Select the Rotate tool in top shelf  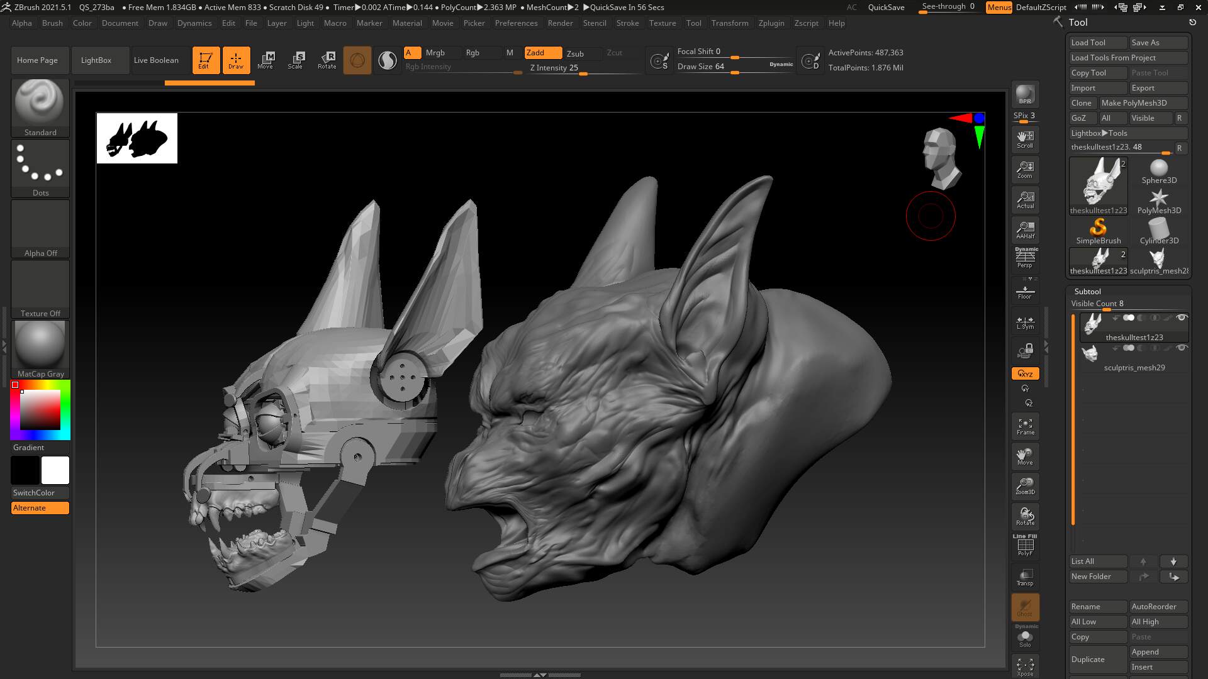pos(327,60)
